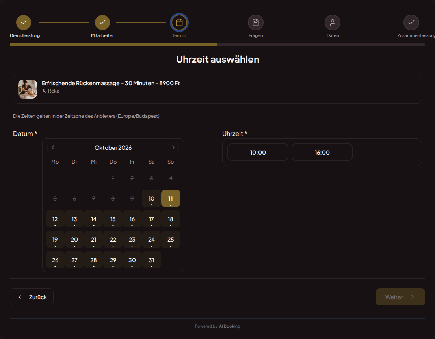435x339 pixels.
Task: Pick October 27 as the date
Action: click(74, 260)
